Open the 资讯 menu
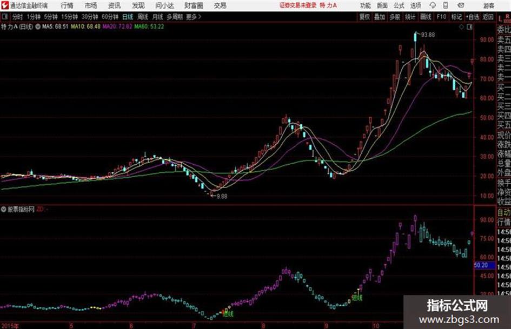Image resolution: width=511 pixels, height=329 pixels. point(114,5)
